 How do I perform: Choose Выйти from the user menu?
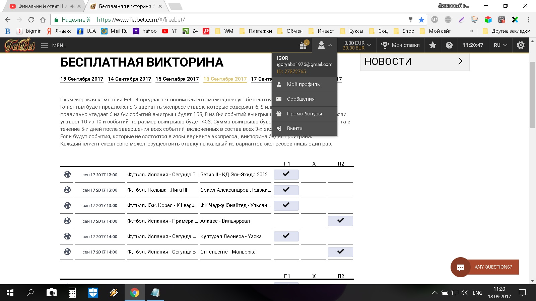click(x=294, y=128)
